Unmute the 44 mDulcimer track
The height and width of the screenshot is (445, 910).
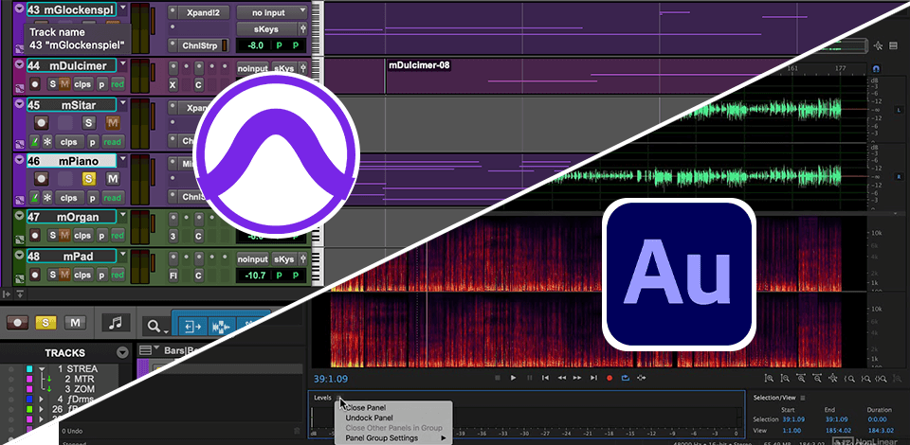64,84
